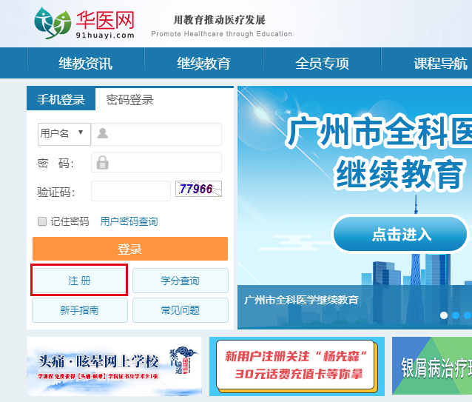Image resolution: width=472 pixels, height=402 pixels.
Task: Select the first white carousel dot
Action: point(444,315)
